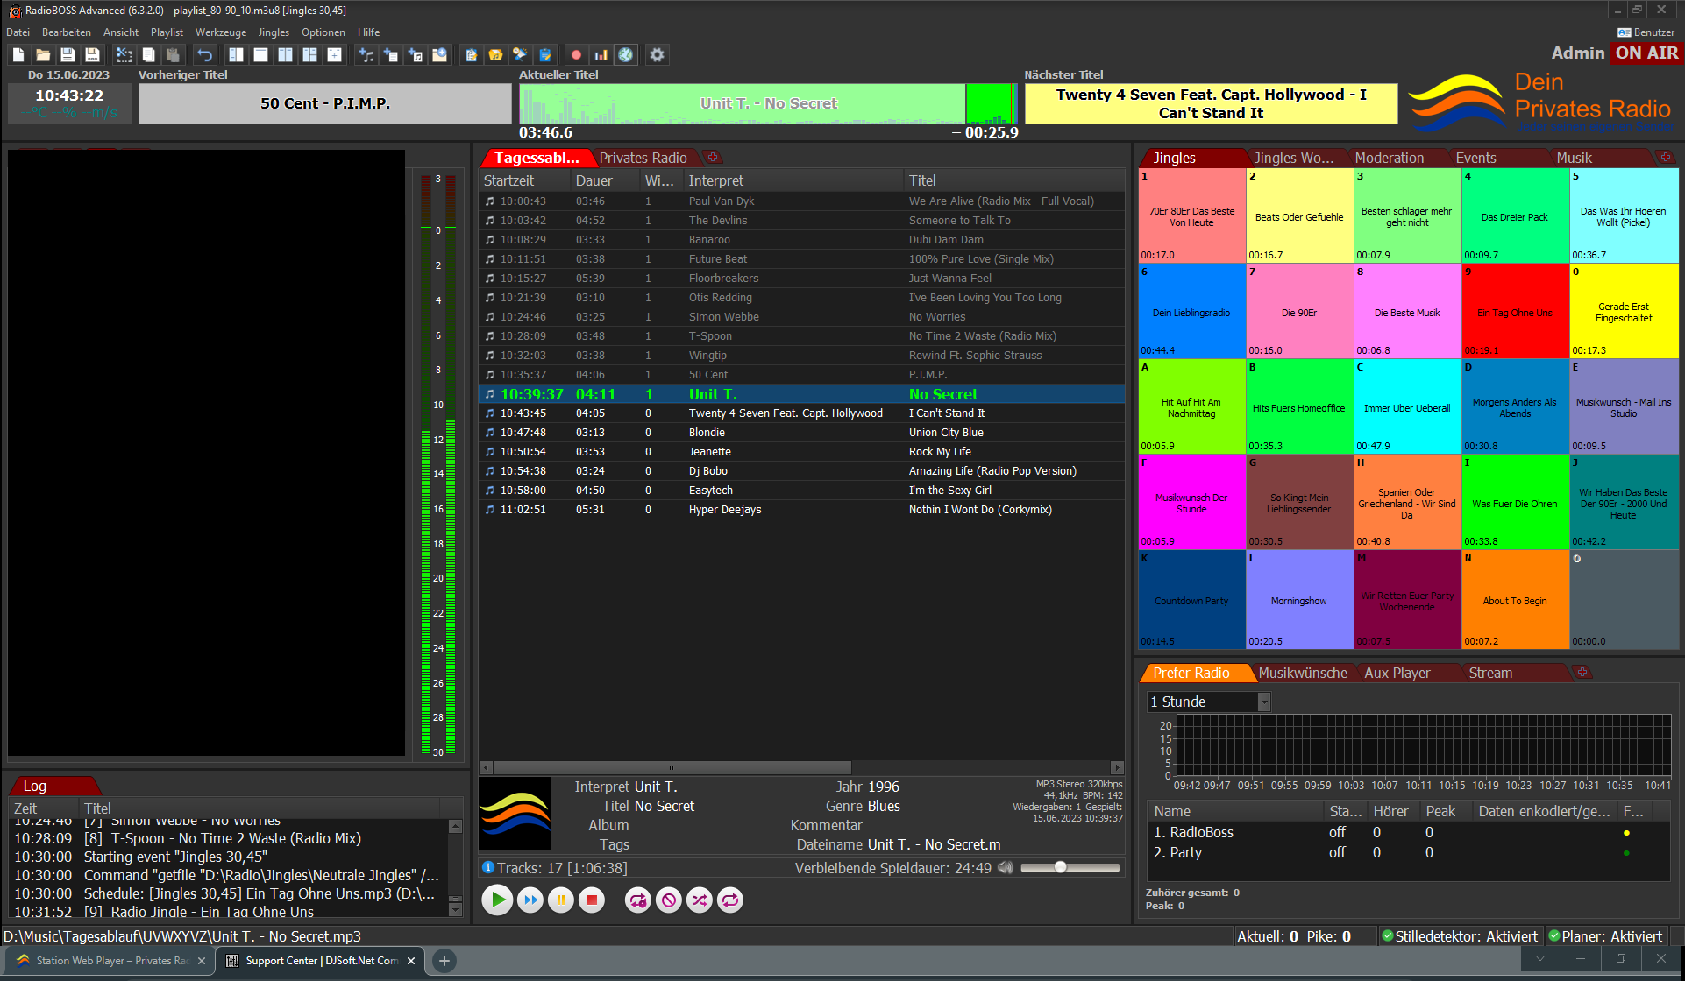This screenshot has width=1685, height=981.
Task: Click the add-tab plus next to Musik tab
Action: pyautogui.click(x=1666, y=158)
